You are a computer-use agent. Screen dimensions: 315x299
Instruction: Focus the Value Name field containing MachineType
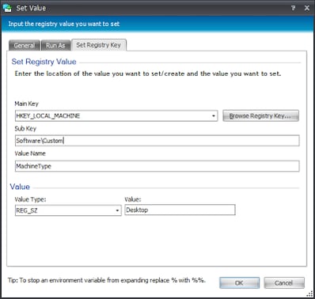157,166
